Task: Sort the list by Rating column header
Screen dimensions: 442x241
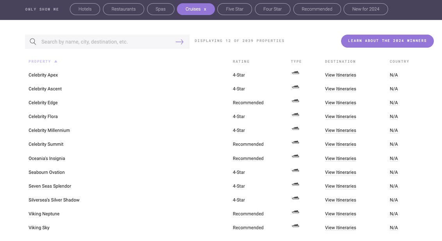Action: pyautogui.click(x=241, y=62)
